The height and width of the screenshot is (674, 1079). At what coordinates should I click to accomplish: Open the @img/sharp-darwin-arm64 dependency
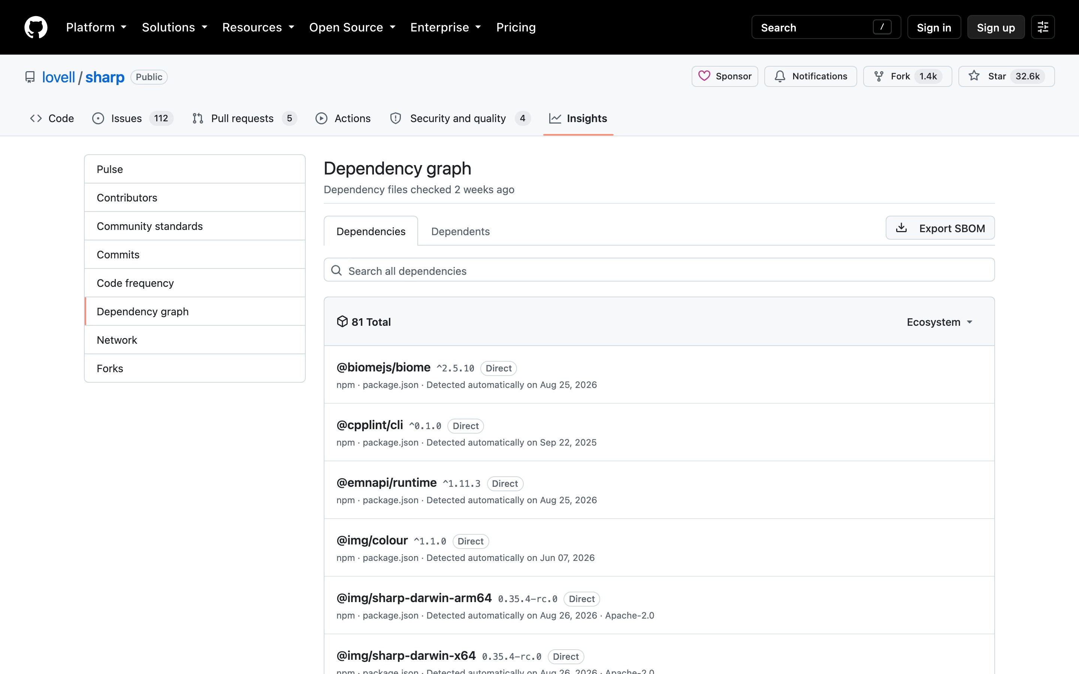414,598
